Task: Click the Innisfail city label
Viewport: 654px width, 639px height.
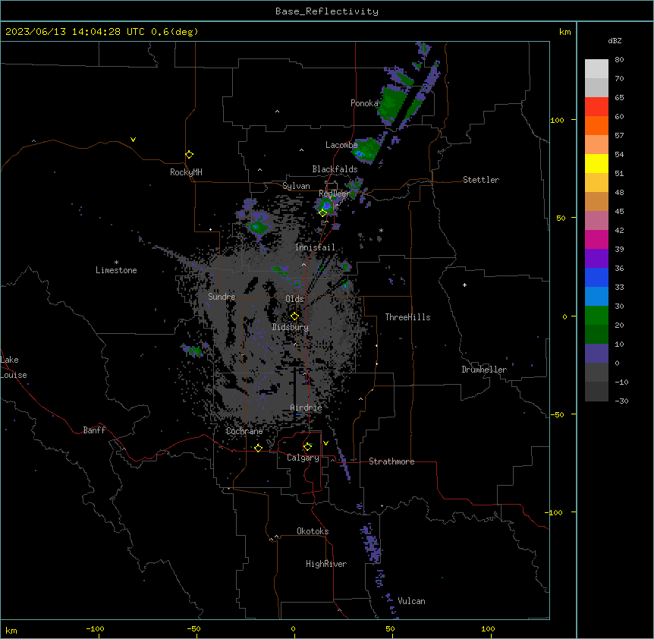Action: tap(316, 247)
